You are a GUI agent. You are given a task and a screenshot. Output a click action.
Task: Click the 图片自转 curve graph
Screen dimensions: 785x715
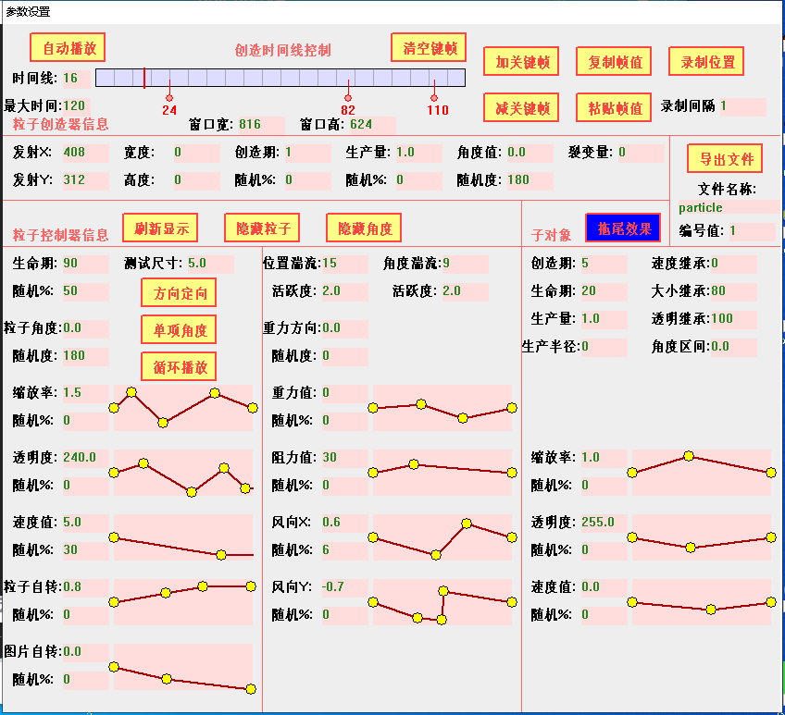(183, 667)
